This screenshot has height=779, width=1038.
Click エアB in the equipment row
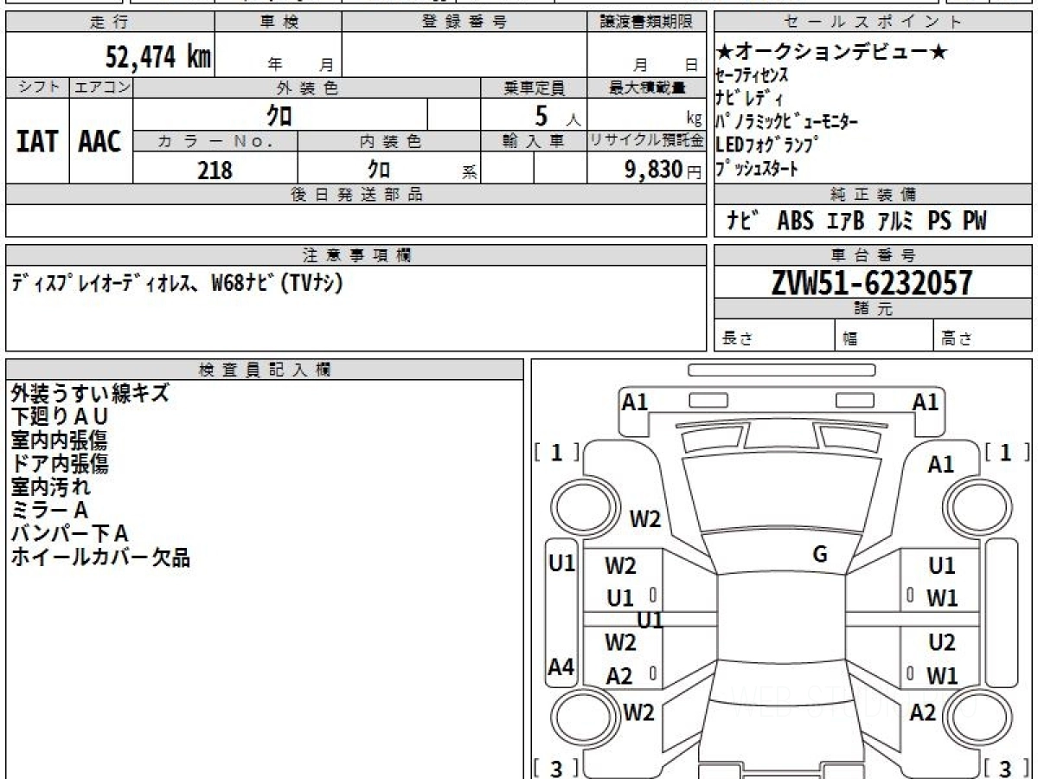845,222
